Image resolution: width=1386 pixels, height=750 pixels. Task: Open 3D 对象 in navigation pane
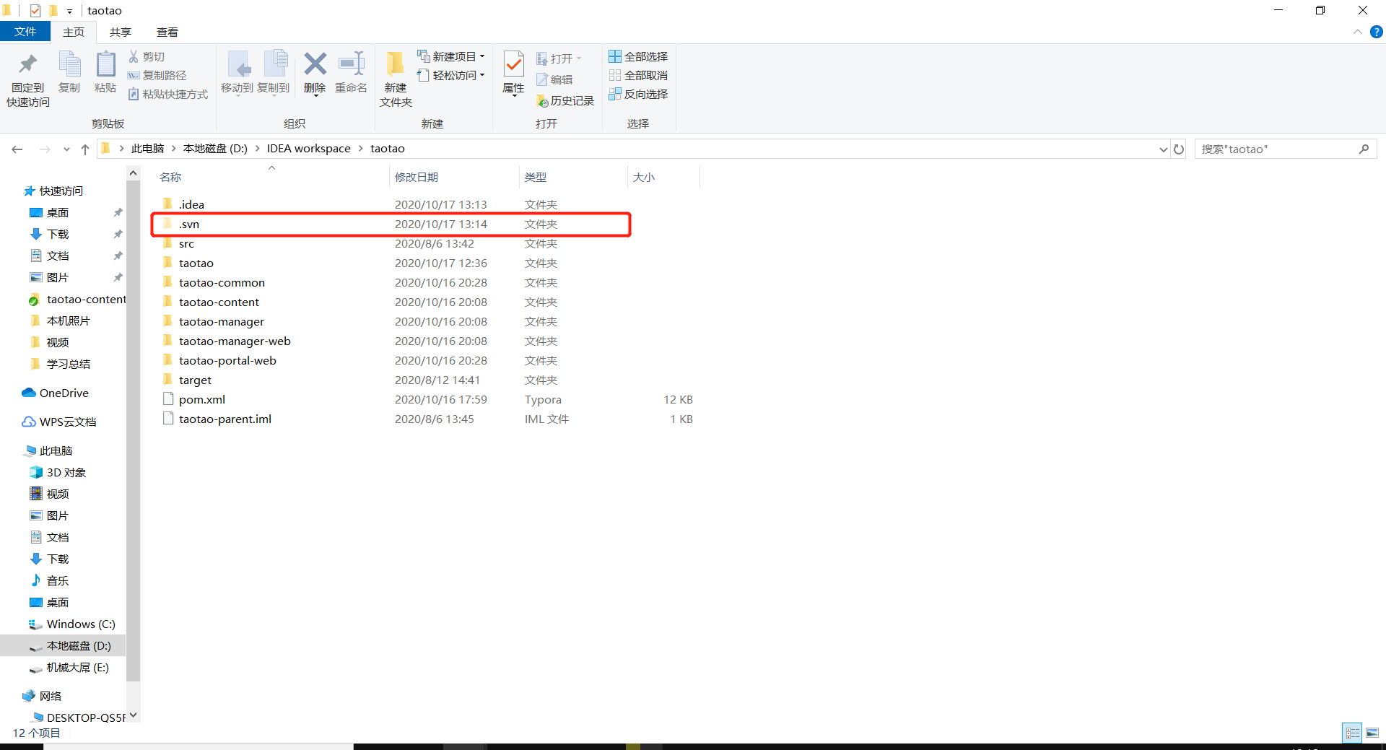66,472
